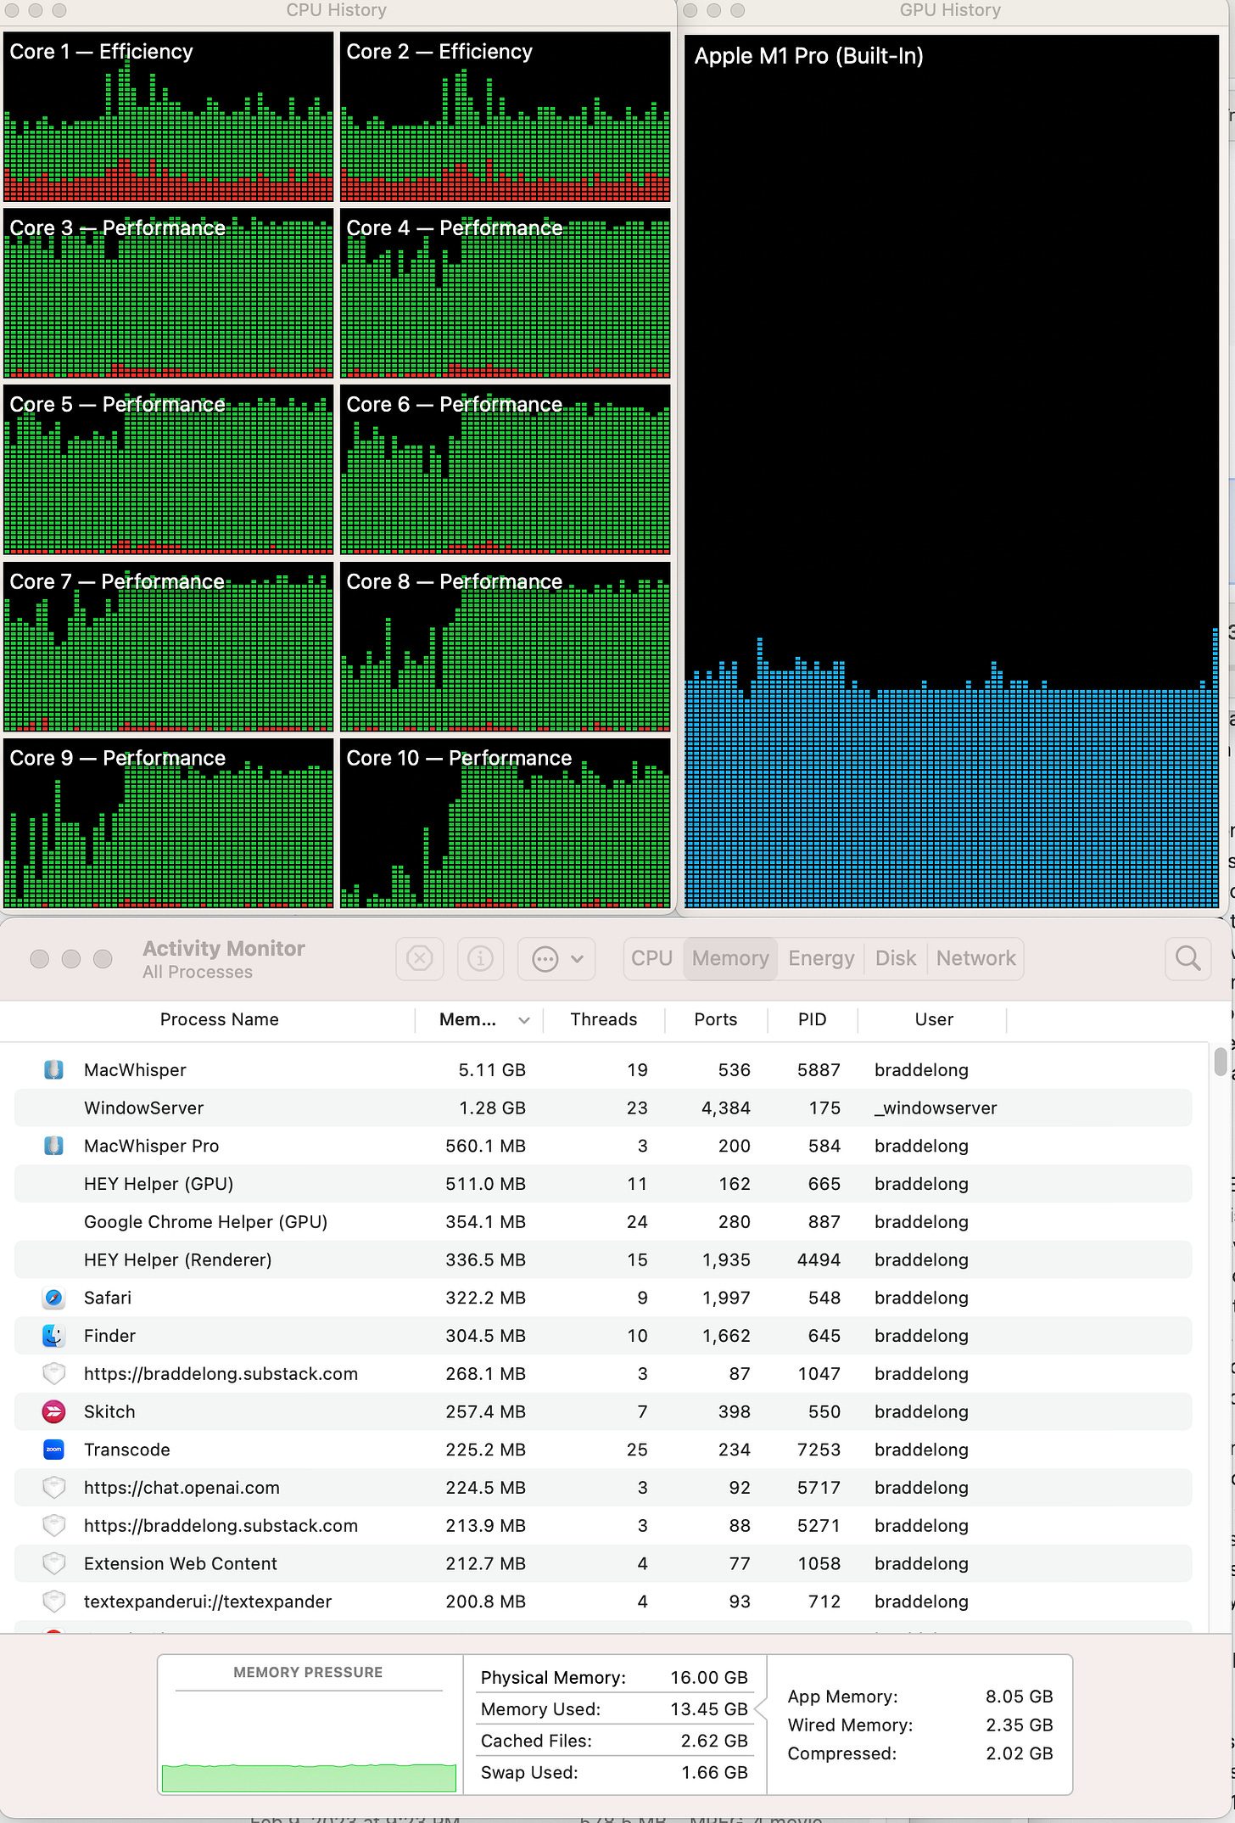Click shield icon beside textexpanderui process
1235x1823 pixels.
(53, 1601)
